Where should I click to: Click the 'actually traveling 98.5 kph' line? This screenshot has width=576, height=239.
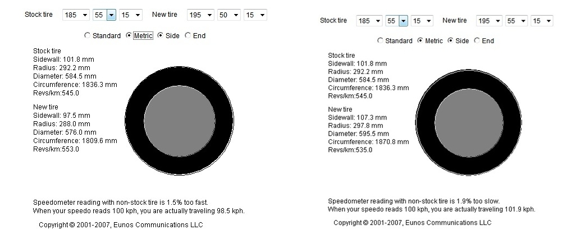point(139,211)
